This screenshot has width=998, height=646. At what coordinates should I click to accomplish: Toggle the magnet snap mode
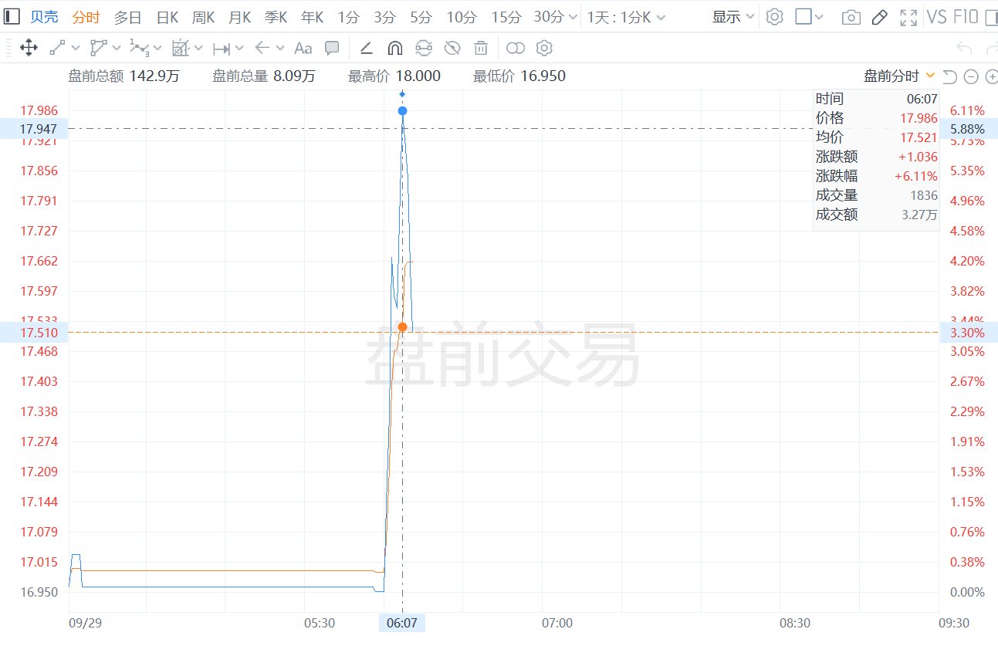click(x=394, y=48)
